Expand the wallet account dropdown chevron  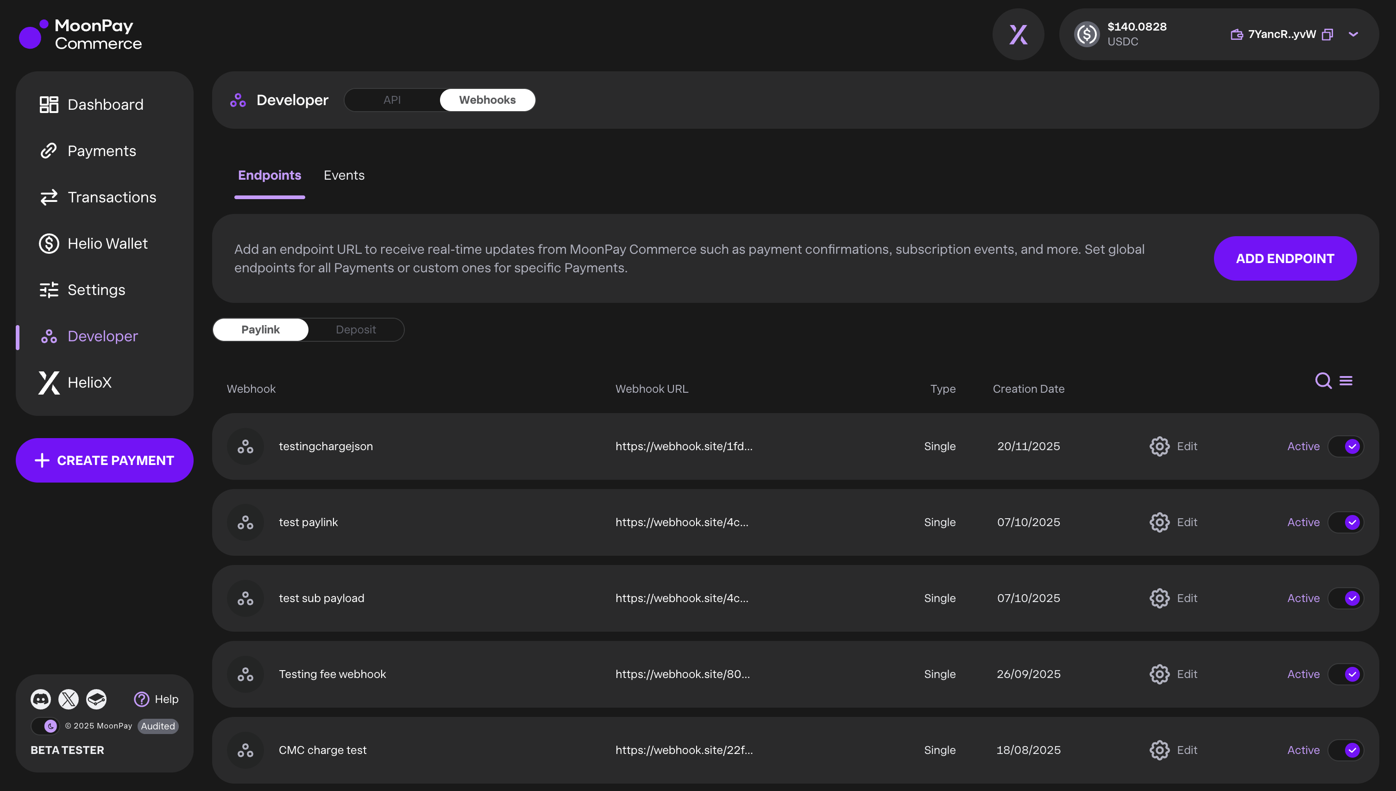(1353, 34)
